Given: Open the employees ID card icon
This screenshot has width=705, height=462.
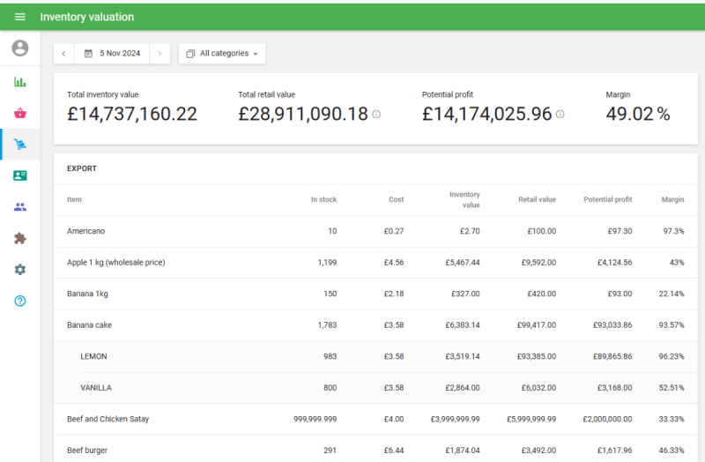Looking at the screenshot, I should point(19,175).
